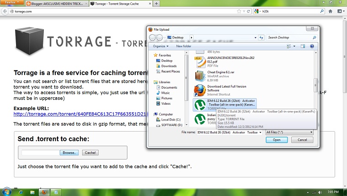
Task: Click the browser back arrow
Action: [x=5, y=11]
